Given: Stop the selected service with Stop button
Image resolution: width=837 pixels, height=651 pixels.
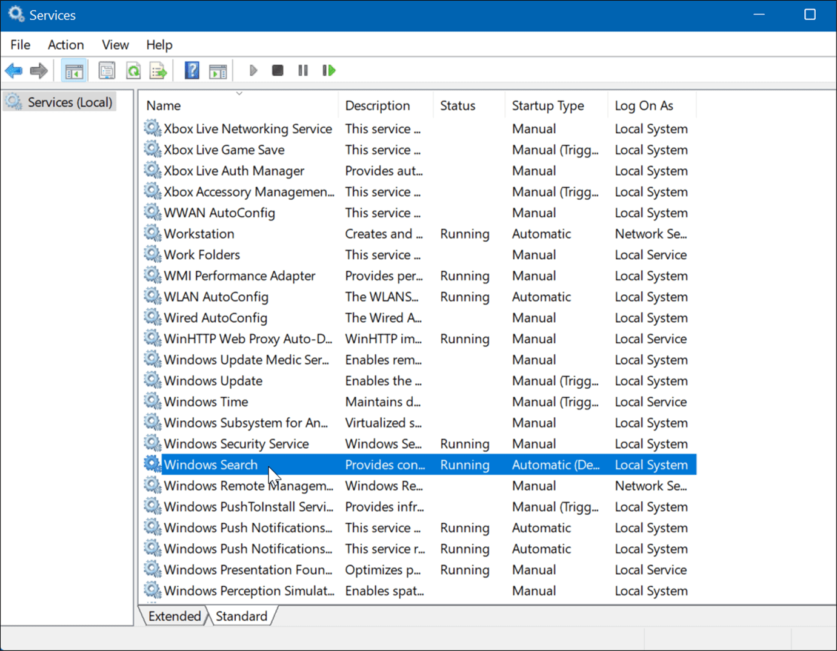Looking at the screenshot, I should click(x=278, y=71).
